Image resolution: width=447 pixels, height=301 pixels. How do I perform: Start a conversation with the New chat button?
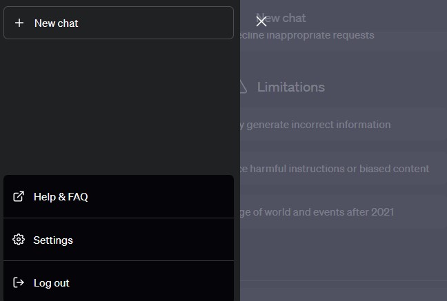(x=119, y=23)
